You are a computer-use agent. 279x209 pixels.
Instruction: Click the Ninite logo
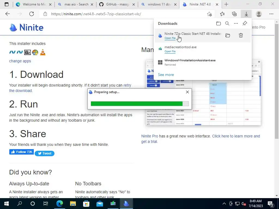[26, 27]
